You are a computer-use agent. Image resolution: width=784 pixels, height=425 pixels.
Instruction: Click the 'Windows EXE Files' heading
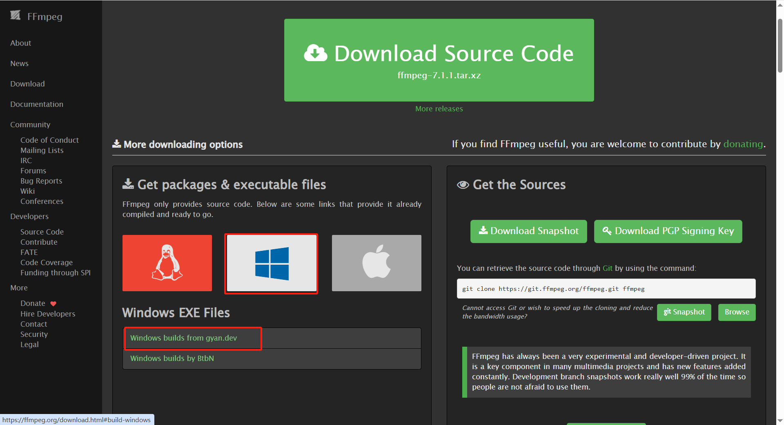[176, 313]
